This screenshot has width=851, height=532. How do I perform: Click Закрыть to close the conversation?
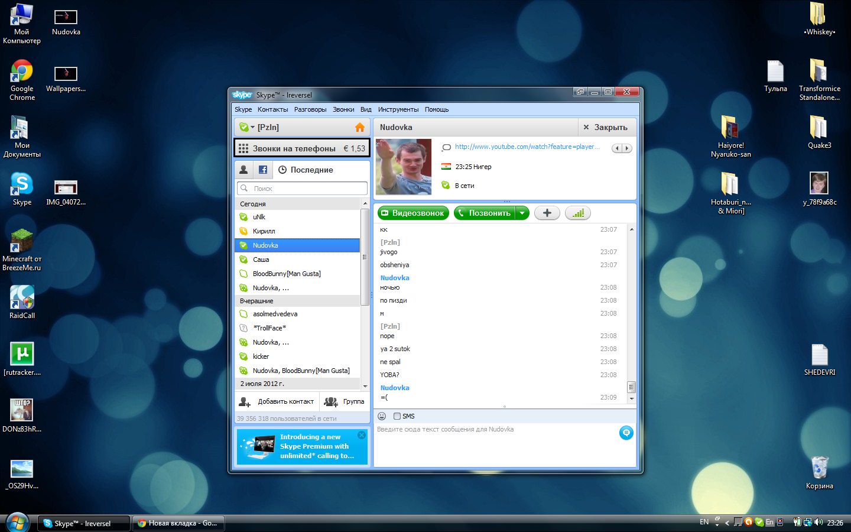[x=606, y=127]
